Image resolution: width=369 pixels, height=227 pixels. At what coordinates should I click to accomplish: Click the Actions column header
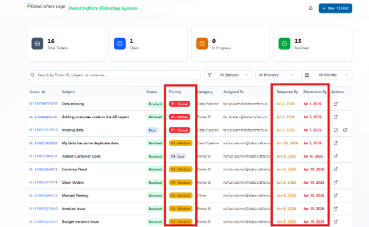pos(338,92)
